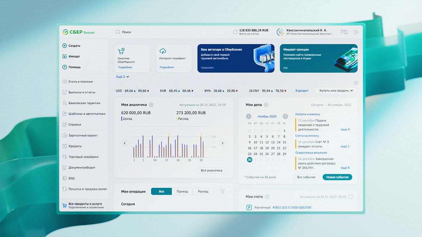Click the logout icon in header
The width and height of the screenshot is (422, 237).
(x=356, y=32)
